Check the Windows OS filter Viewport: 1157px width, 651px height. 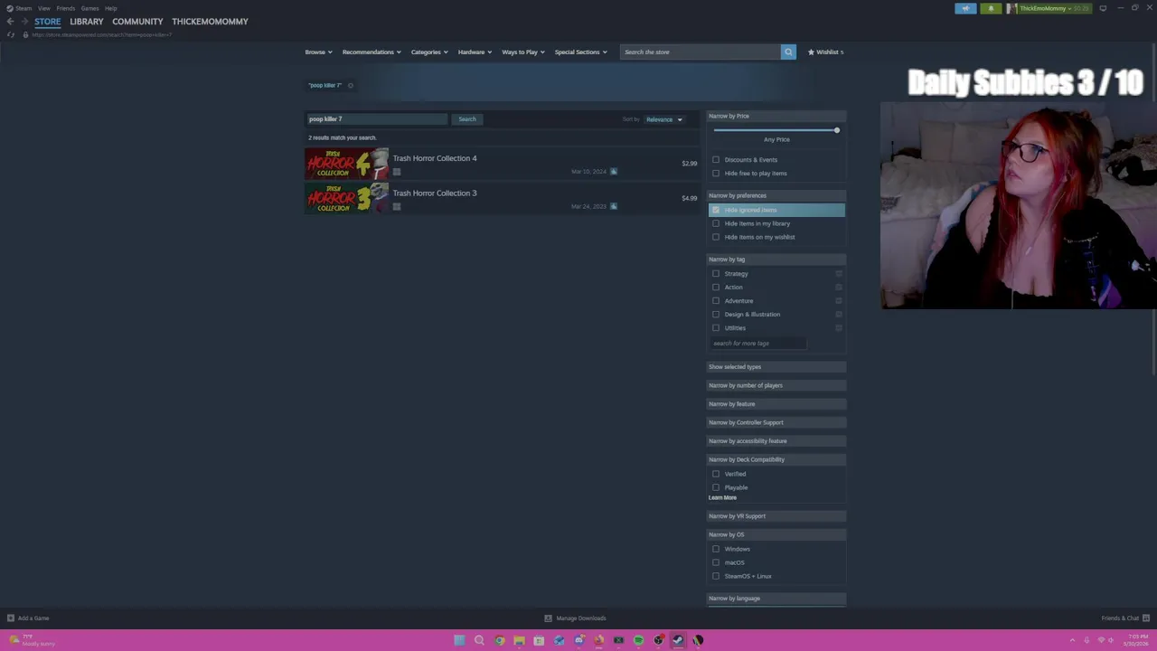(716, 549)
